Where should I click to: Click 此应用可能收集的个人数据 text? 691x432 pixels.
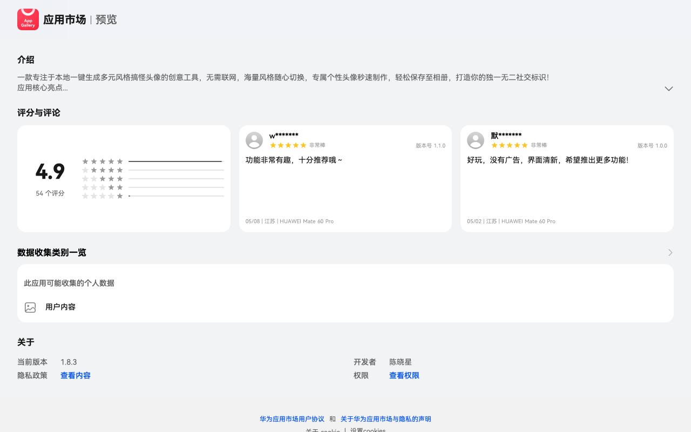click(x=69, y=283)
